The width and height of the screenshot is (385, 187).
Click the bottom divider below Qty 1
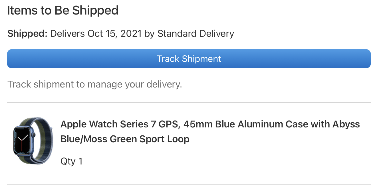[x=189, y=184]
